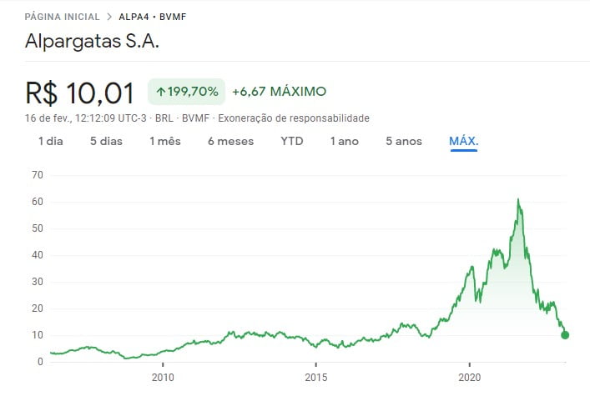Select the 5 dias time range
Viewport: 590px width, 396px height.
106,141
